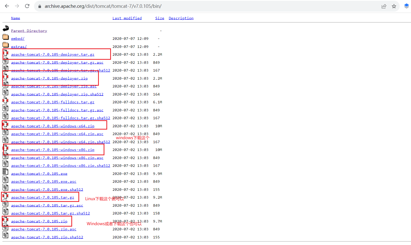The height and width of the screenshot is (245, 411).
Task: Open apache-tomcat-7.0.105.tar.gz.asc link
Action: pos(47,205)
